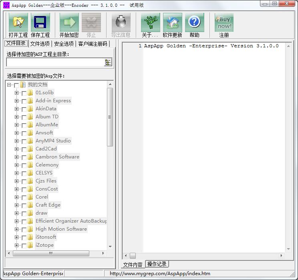Tick the checkbox for Corel folder
Image resolution: width=298 pixels, height=280 pixels.
24,197
